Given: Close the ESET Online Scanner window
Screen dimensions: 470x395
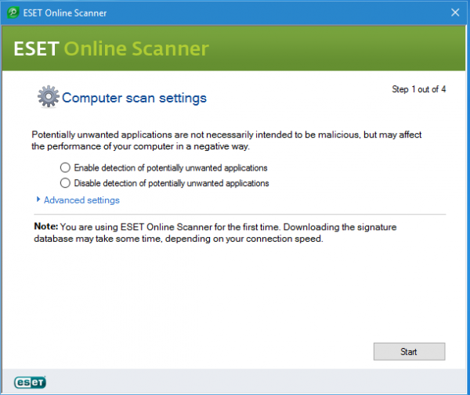Looking at the screenshot, I should point(455,13).
